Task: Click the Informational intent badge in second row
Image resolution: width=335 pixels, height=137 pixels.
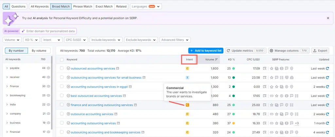Action: (x=187, y=78)
